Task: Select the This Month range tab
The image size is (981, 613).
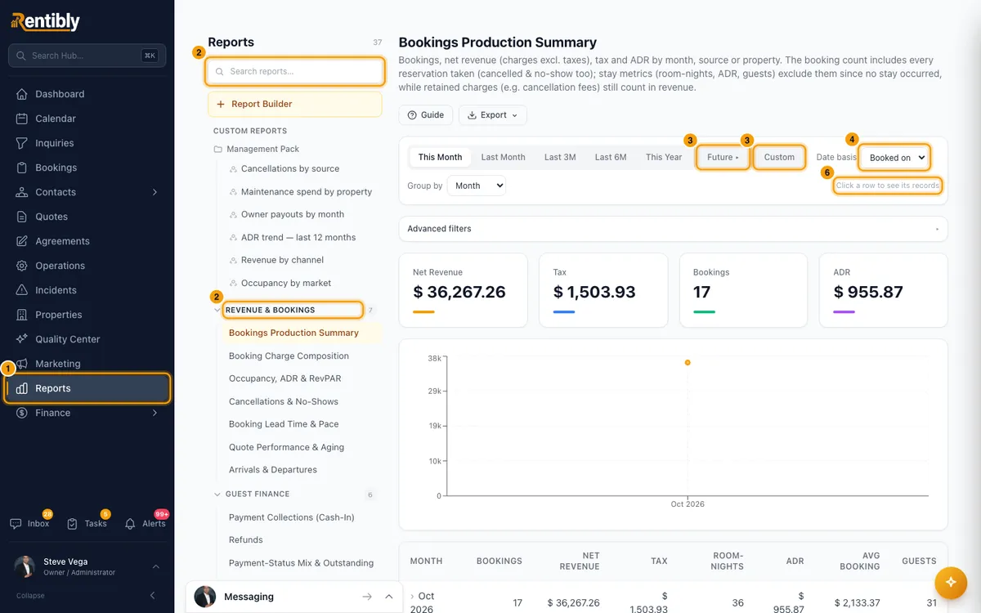Action: pyautogui.click(x=440, y=157)
